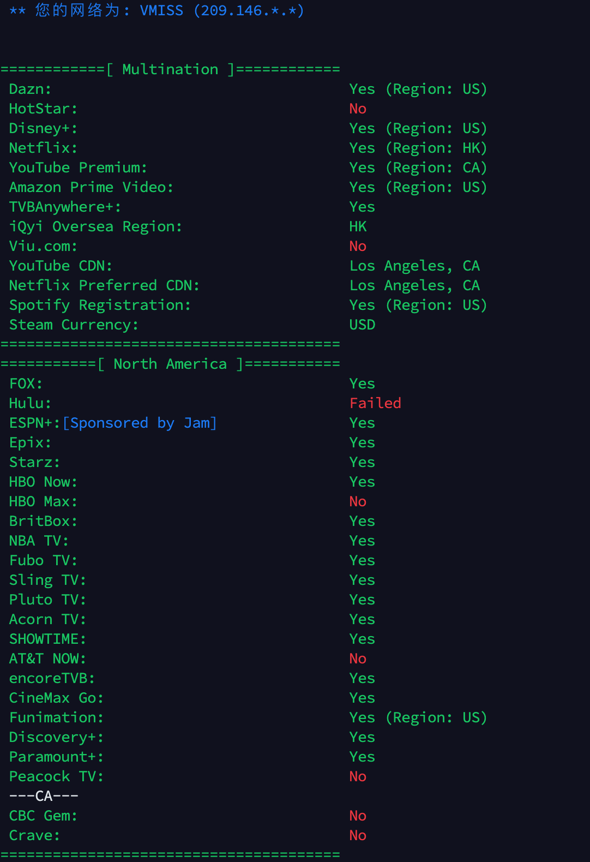The image size is (590, 862).
Task: Click the Funimation Region US result
Action: [418, 718]
